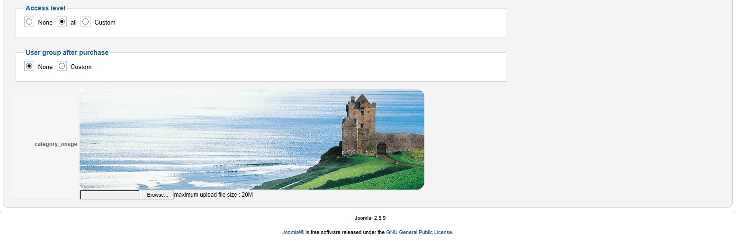Click the Browse... file upload button
Image resolution: width=736 pixels, height=243 pixels.
tap(157, 195)
